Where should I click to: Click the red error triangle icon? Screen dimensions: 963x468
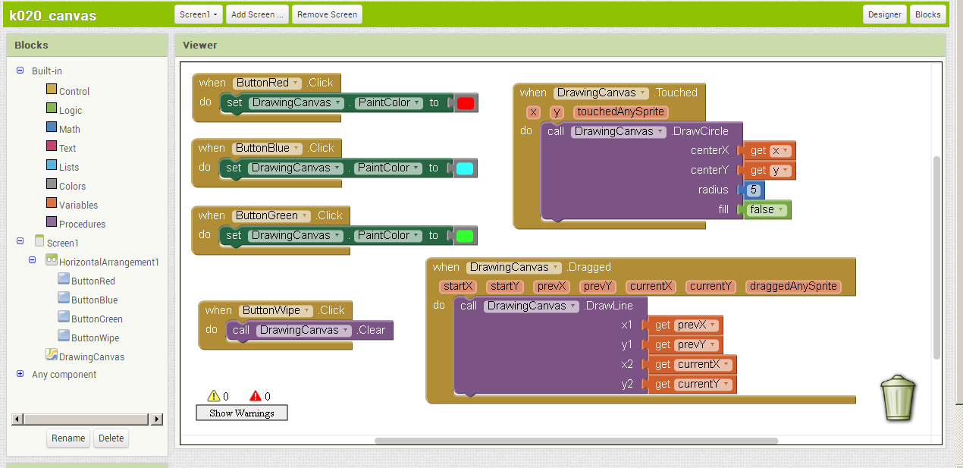point(256,395)
